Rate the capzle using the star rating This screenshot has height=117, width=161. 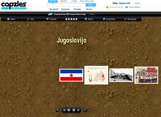click(x=71, y=19)
